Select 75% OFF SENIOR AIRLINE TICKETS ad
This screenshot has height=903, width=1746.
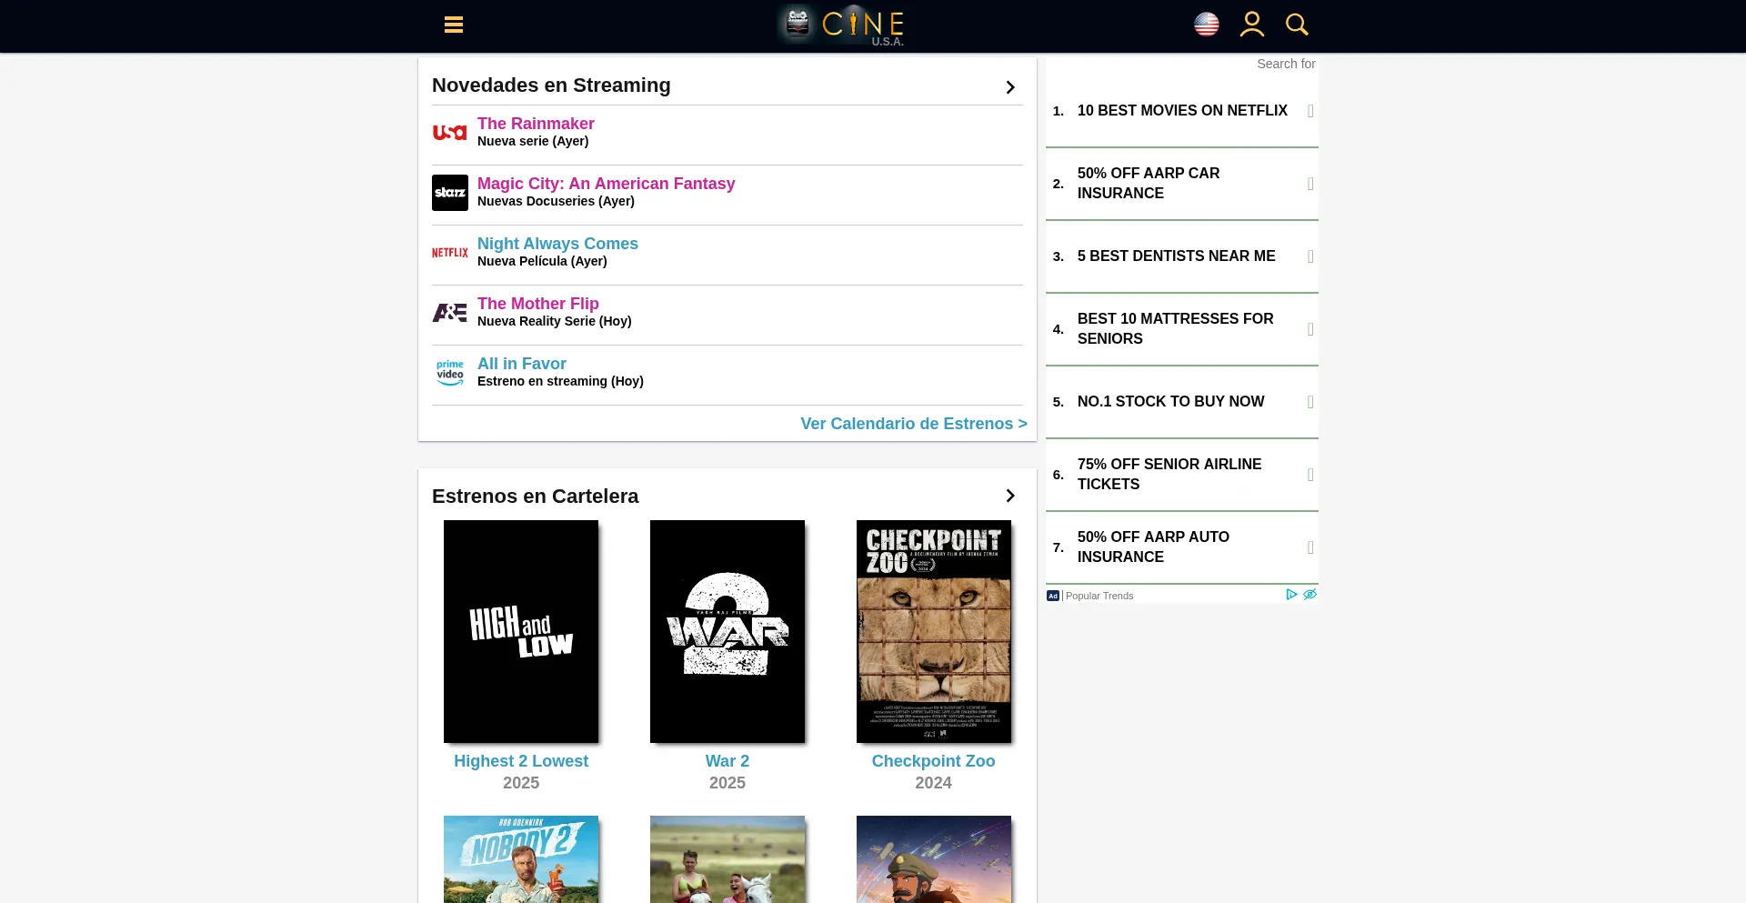(1182, 475)
